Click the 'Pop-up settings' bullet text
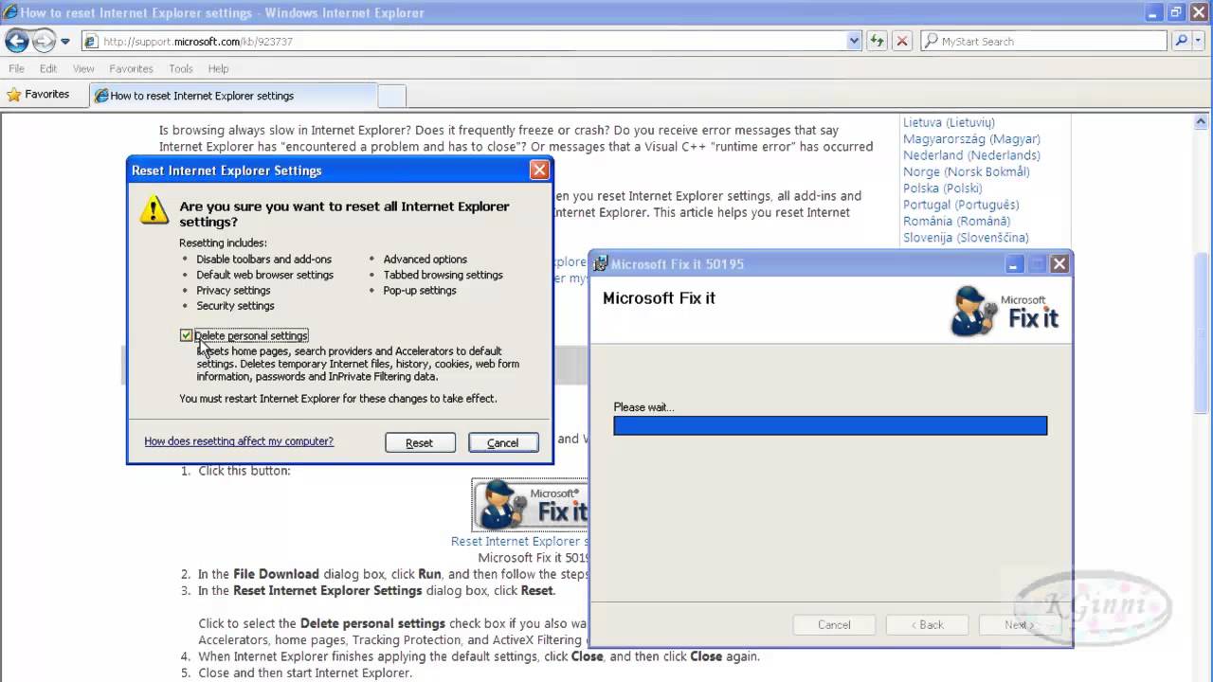The image size is (1213, 682). click(420, 291)
